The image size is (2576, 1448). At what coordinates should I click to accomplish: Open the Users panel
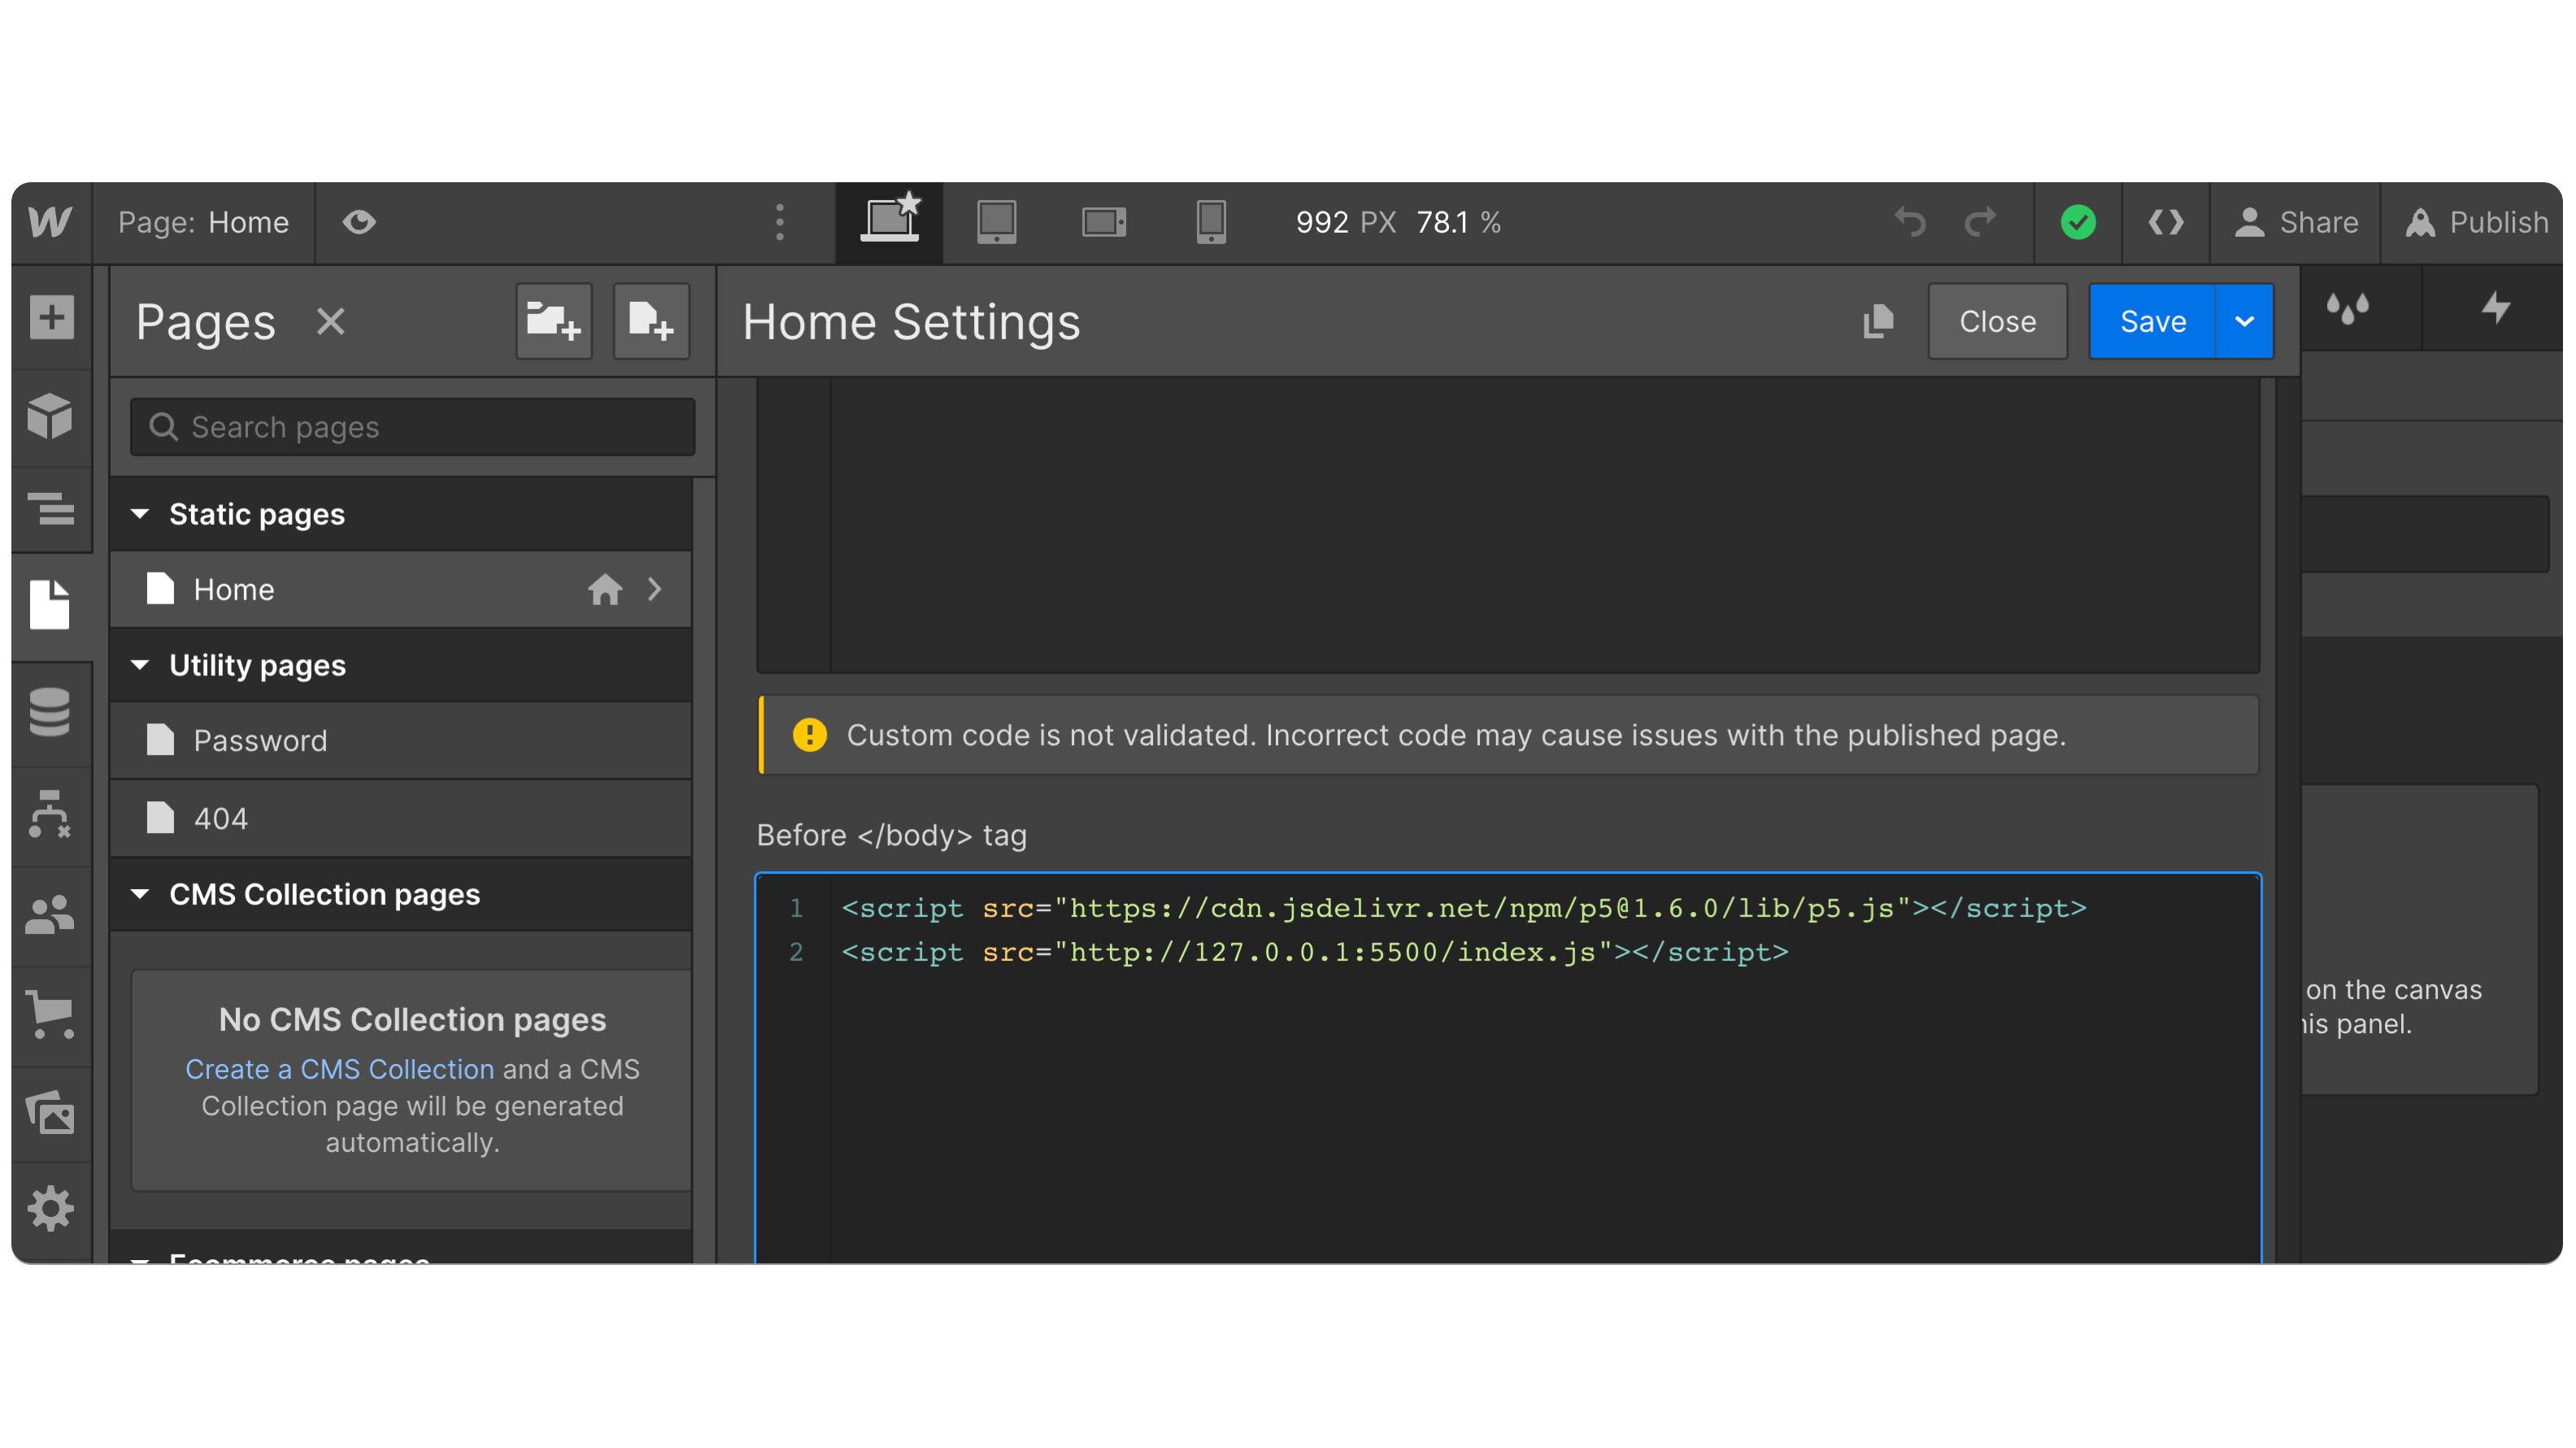click(x=50, y=914)
